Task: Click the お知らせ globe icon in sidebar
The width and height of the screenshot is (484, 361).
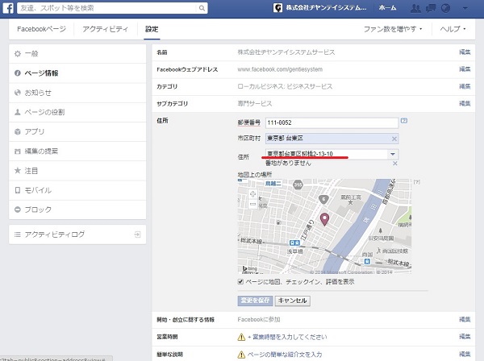Action: (x=18, y=93)
